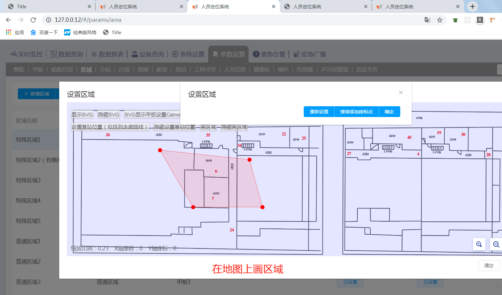Bookmark this page using the star icon

(440, 20)
